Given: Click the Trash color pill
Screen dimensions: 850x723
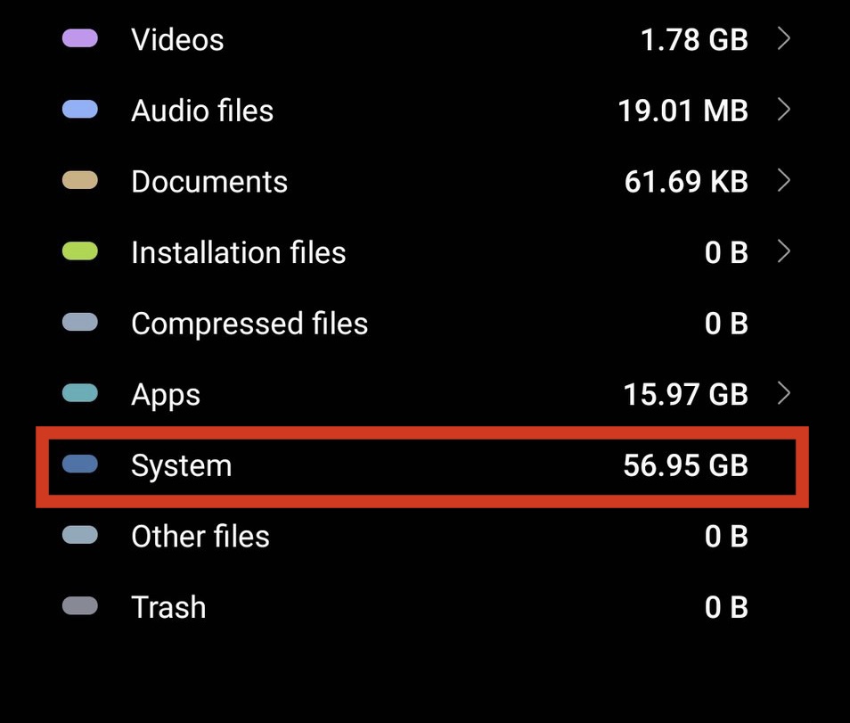Looking at the screenshot, I should (80, 607).
